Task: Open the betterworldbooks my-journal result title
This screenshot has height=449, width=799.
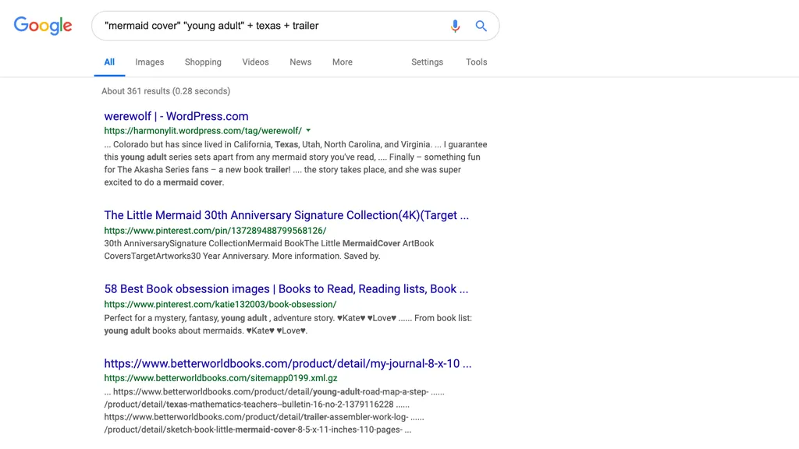Action: (x=288, y=363)
